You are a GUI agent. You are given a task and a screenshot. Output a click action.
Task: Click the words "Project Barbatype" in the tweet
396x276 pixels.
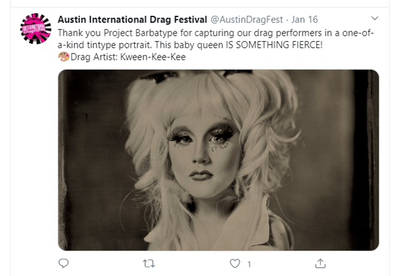(141, 33)
